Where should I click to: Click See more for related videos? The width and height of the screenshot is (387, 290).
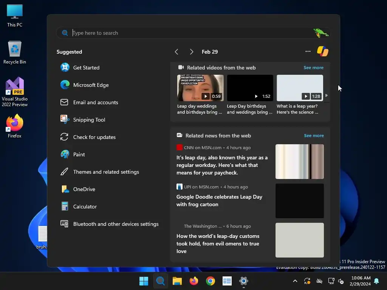(313, 68)
